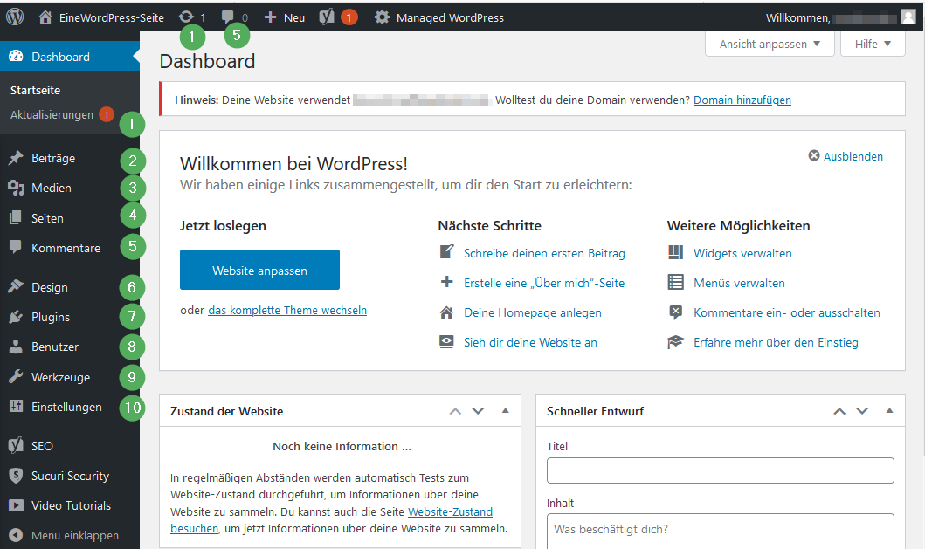Image resolution: width=925 pixels, height=549 pixels.
Task: Click the orange notification badge beside Yoast icon
Action: coord(349,17)
